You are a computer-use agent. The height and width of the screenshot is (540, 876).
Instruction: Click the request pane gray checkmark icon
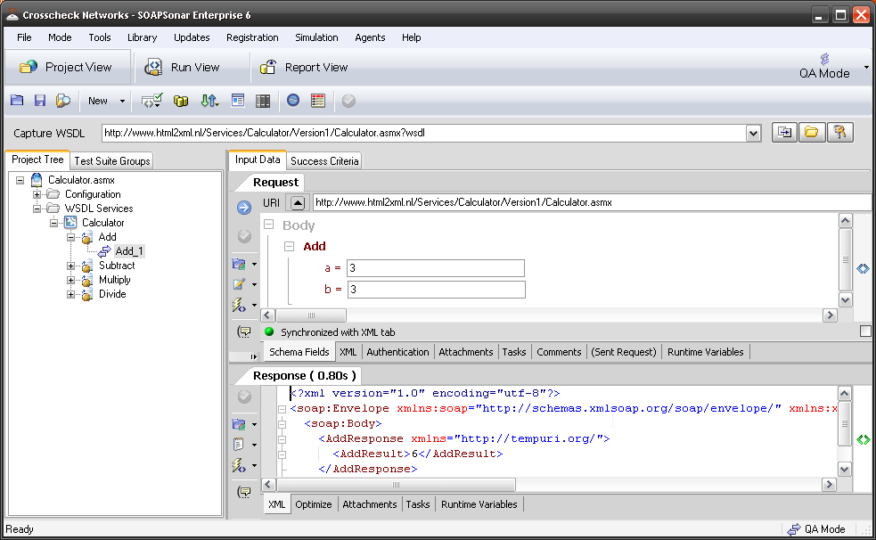click(244, 236)
